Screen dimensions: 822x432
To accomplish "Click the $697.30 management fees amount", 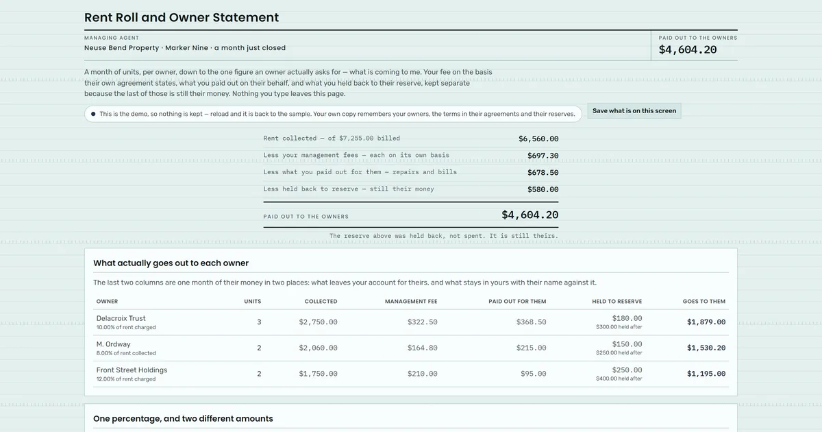I will coord(543,156).
